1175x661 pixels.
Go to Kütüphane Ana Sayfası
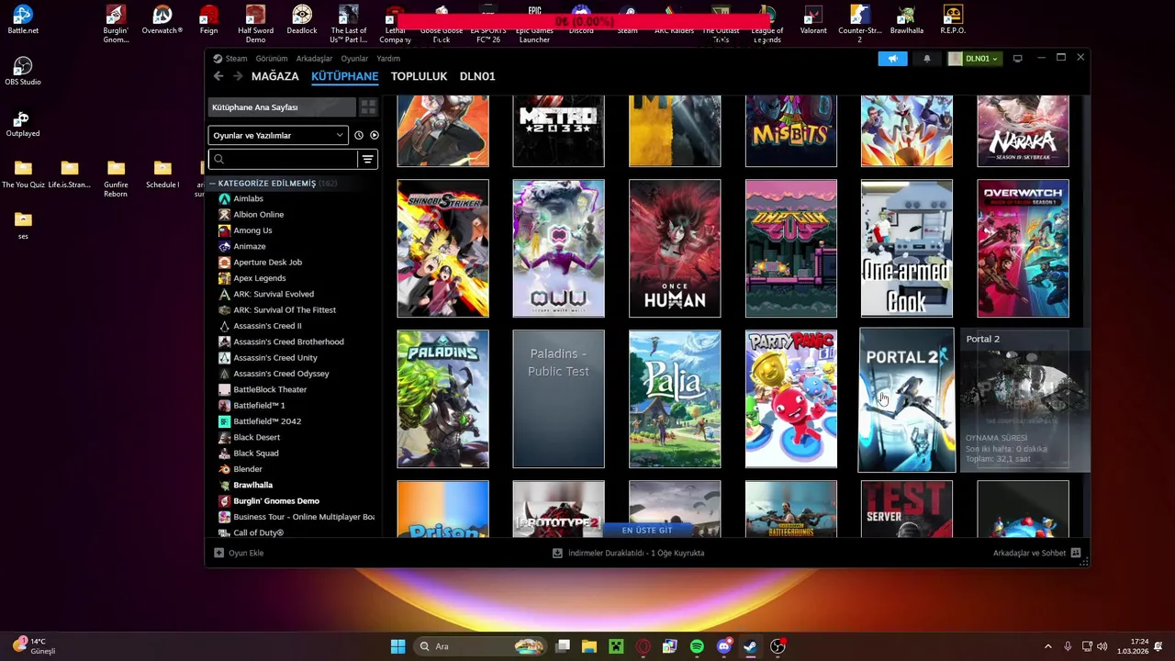point(282,107)
